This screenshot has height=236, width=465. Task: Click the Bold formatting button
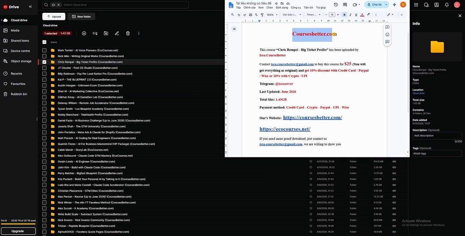coord(344,15)
